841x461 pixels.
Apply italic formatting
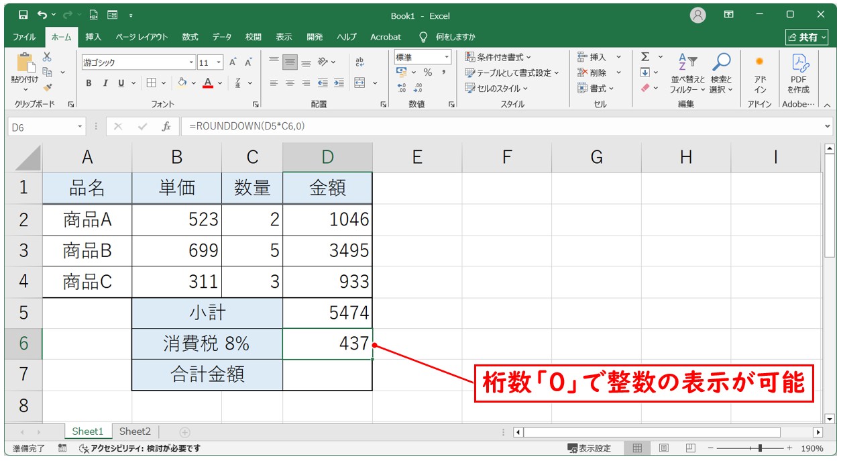click(x=105, y=83)
